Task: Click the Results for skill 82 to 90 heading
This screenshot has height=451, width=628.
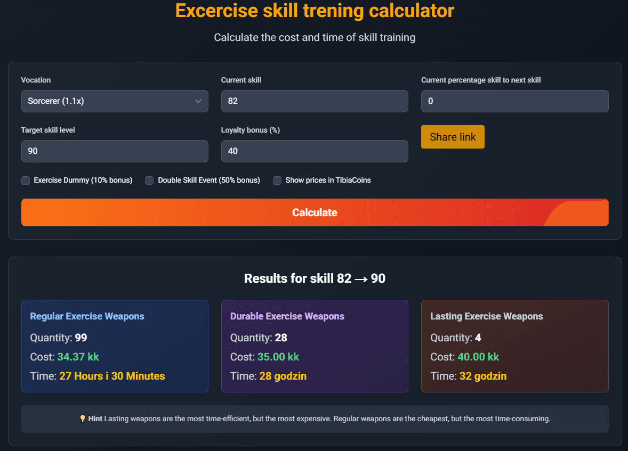Action: (x=315, y=278)
